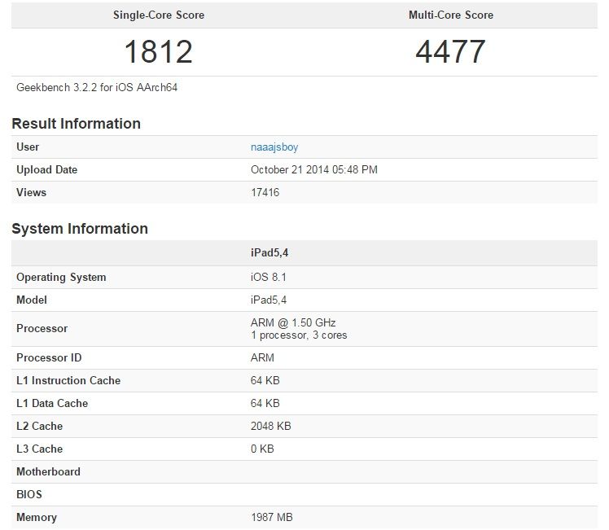The width and height of the screenshot is (609, 530).
Task: Click the L1 Instruction Cache row label
Action: [68, 381]
